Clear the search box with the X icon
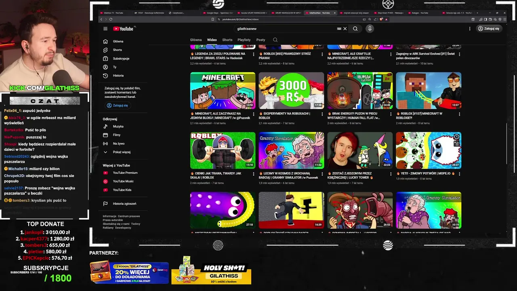This screenshot has height=291, width=517. (345, 29)
